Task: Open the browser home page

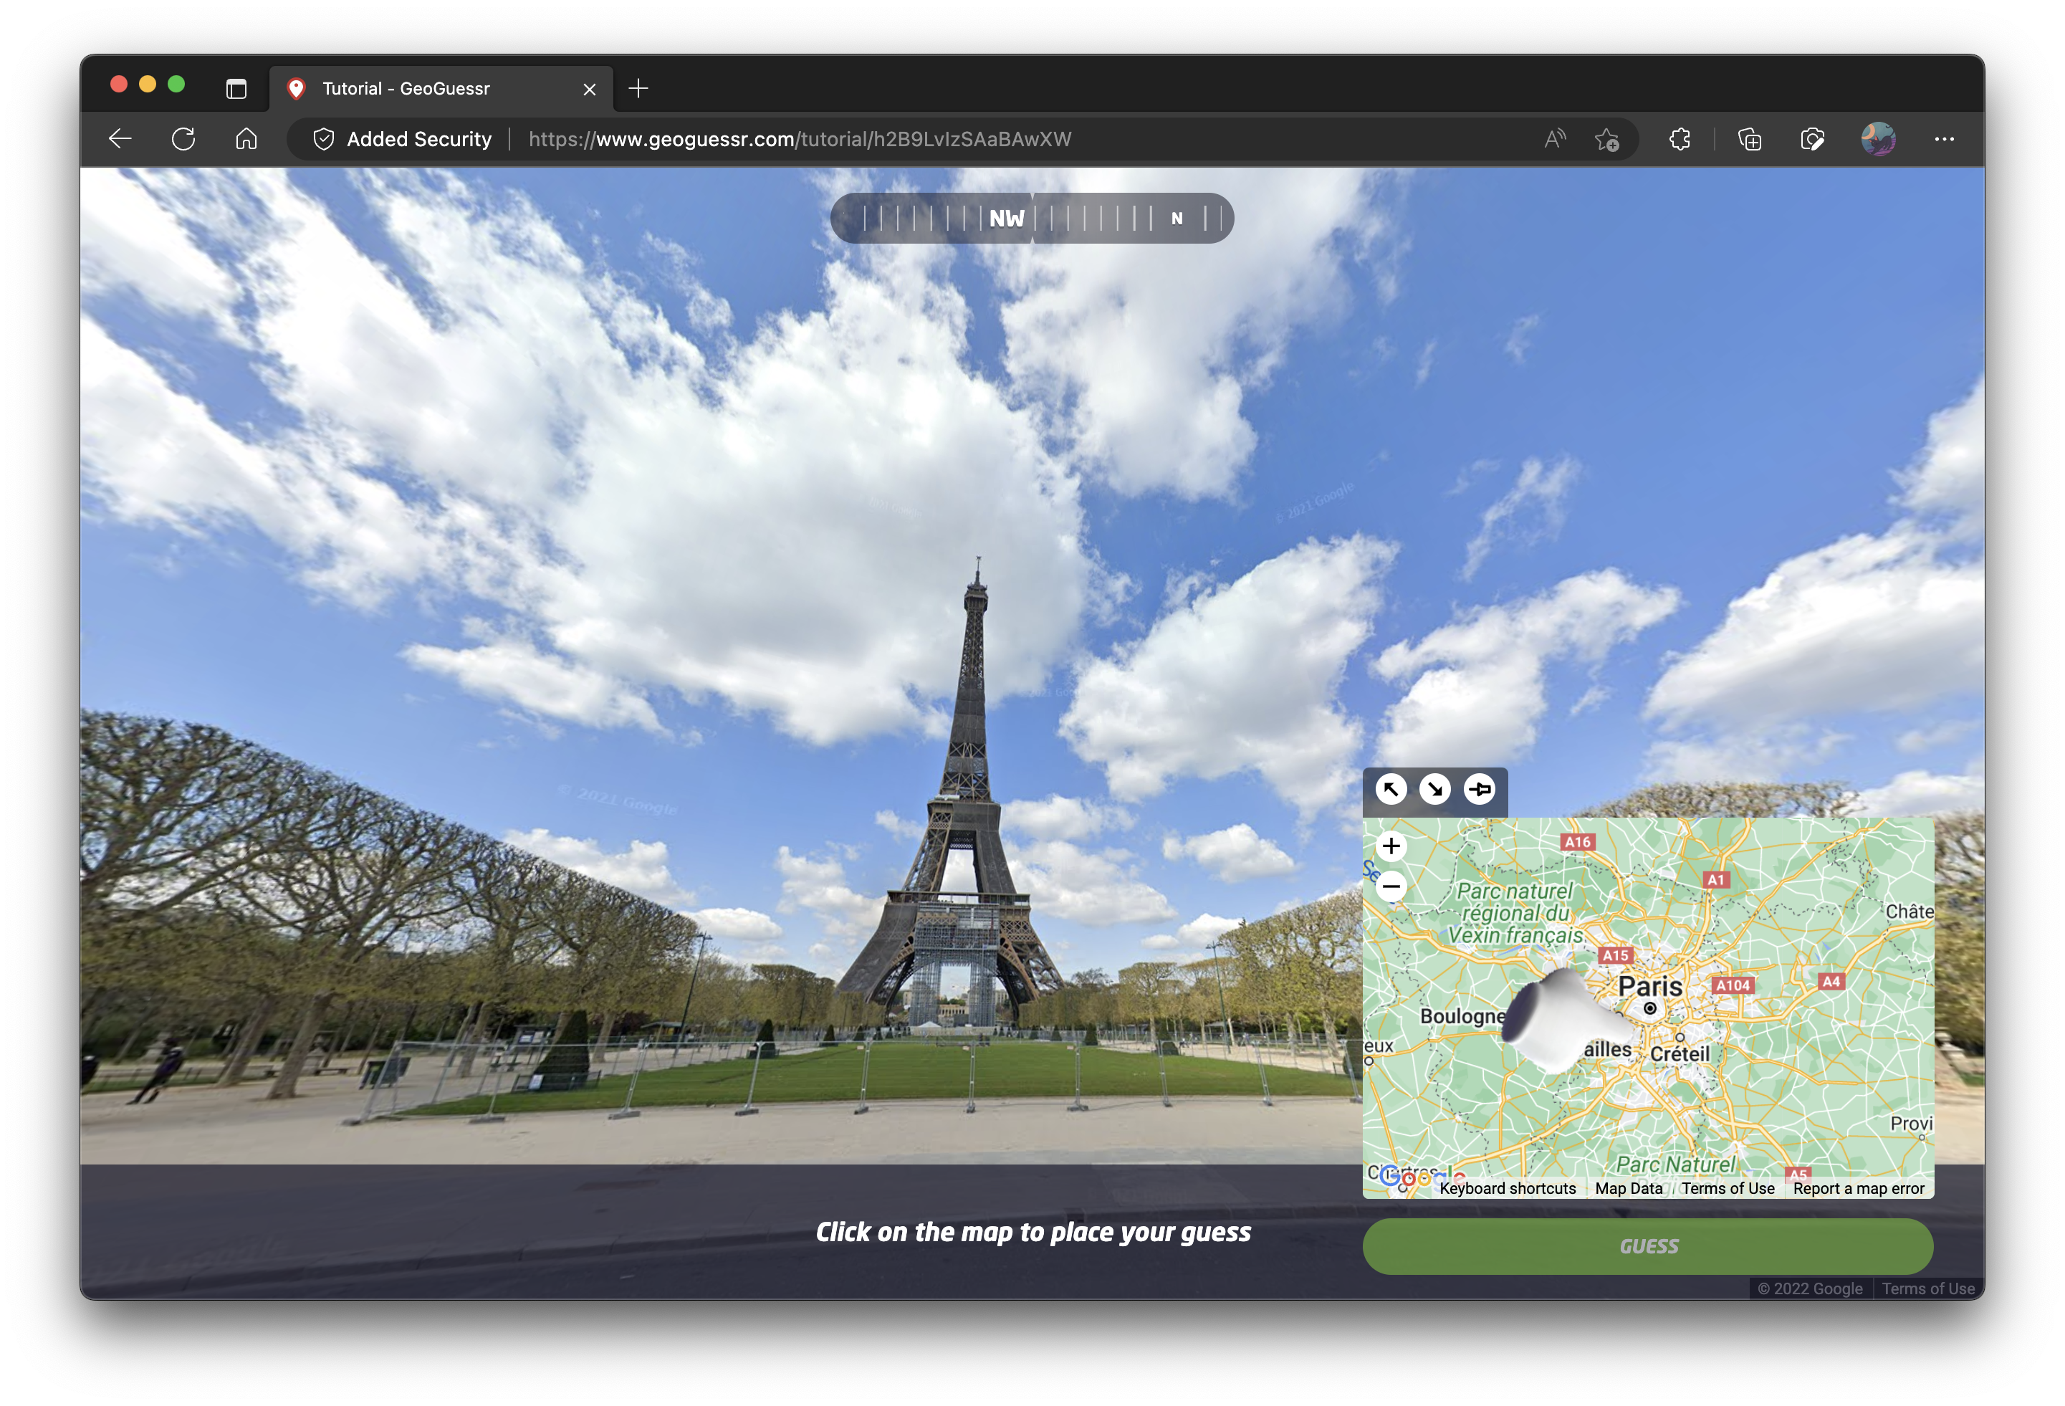Action: [246, 140]
